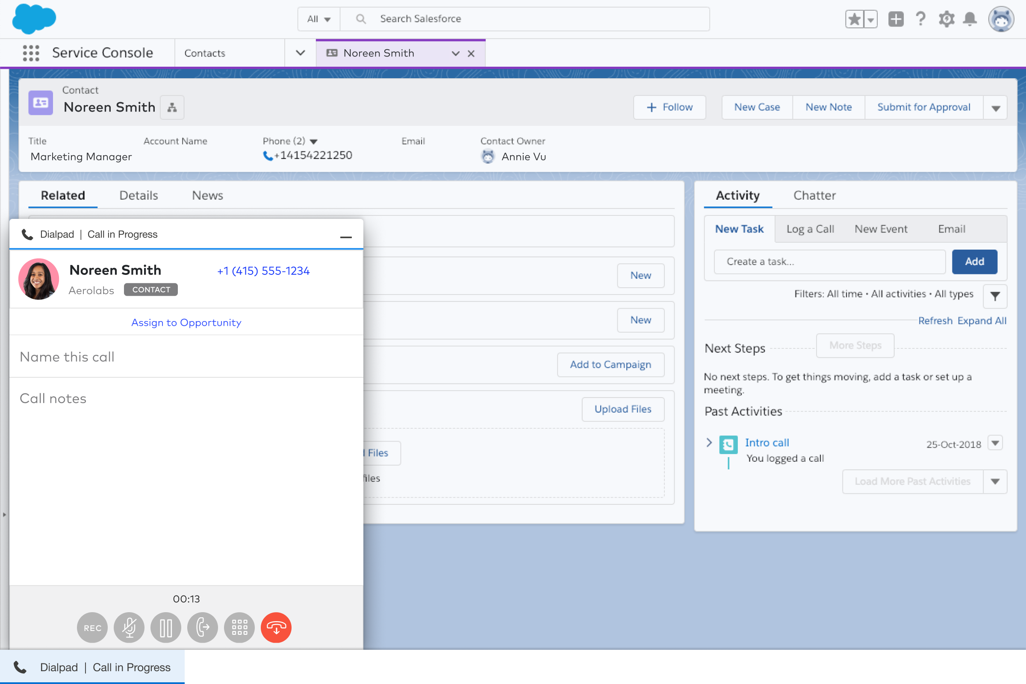Put the call on hold
1026x684 pixels.
coord(166,628)
